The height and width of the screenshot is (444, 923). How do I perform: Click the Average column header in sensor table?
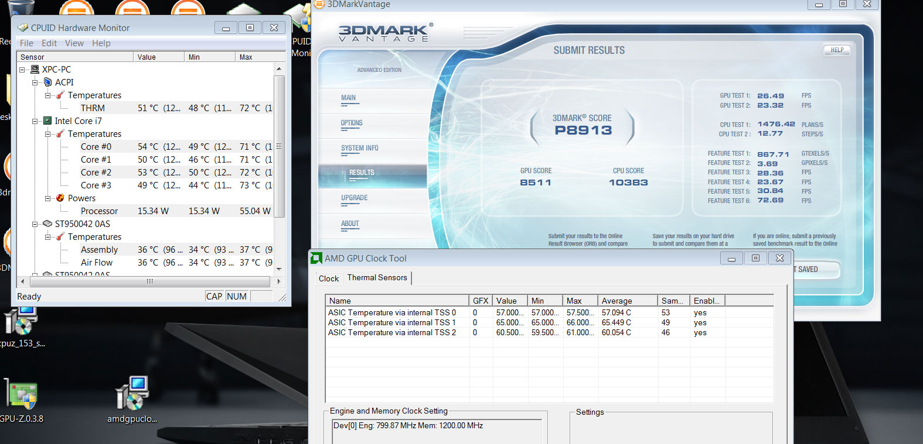pos(617,301)
